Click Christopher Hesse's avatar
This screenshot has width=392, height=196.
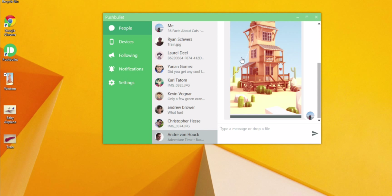pos(159,123)
